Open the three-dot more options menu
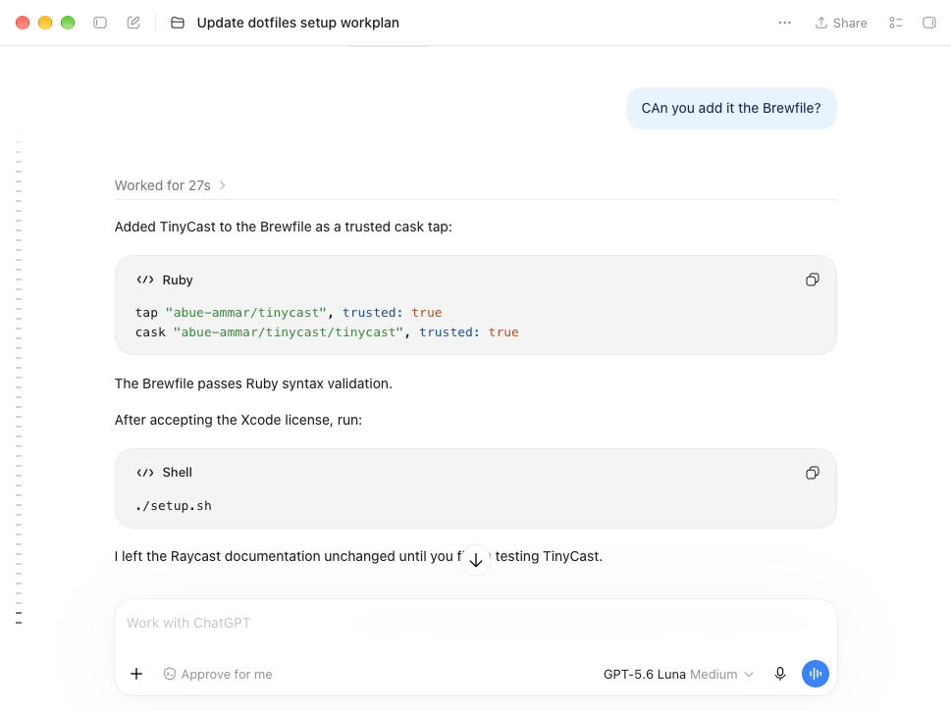Image resolution: width=951 pixels, height=711 pixels. [x=785, y=23]
